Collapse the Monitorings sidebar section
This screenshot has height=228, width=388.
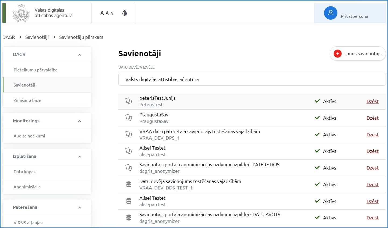80,121
